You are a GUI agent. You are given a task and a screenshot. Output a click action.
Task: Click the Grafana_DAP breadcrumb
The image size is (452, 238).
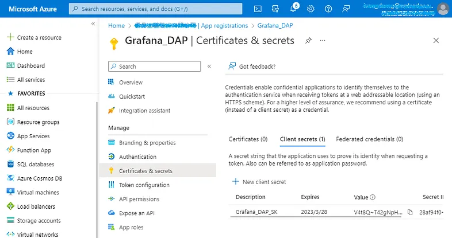[275, 26]
